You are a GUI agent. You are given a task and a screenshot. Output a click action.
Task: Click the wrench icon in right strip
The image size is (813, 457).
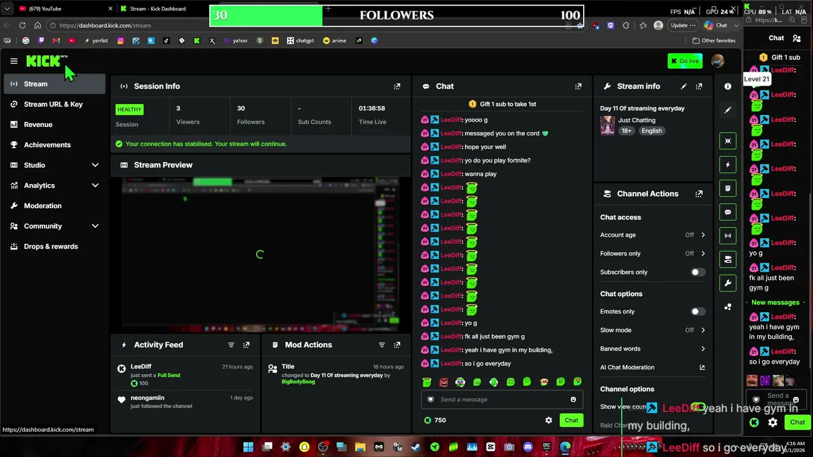click(x=728, y=283)
